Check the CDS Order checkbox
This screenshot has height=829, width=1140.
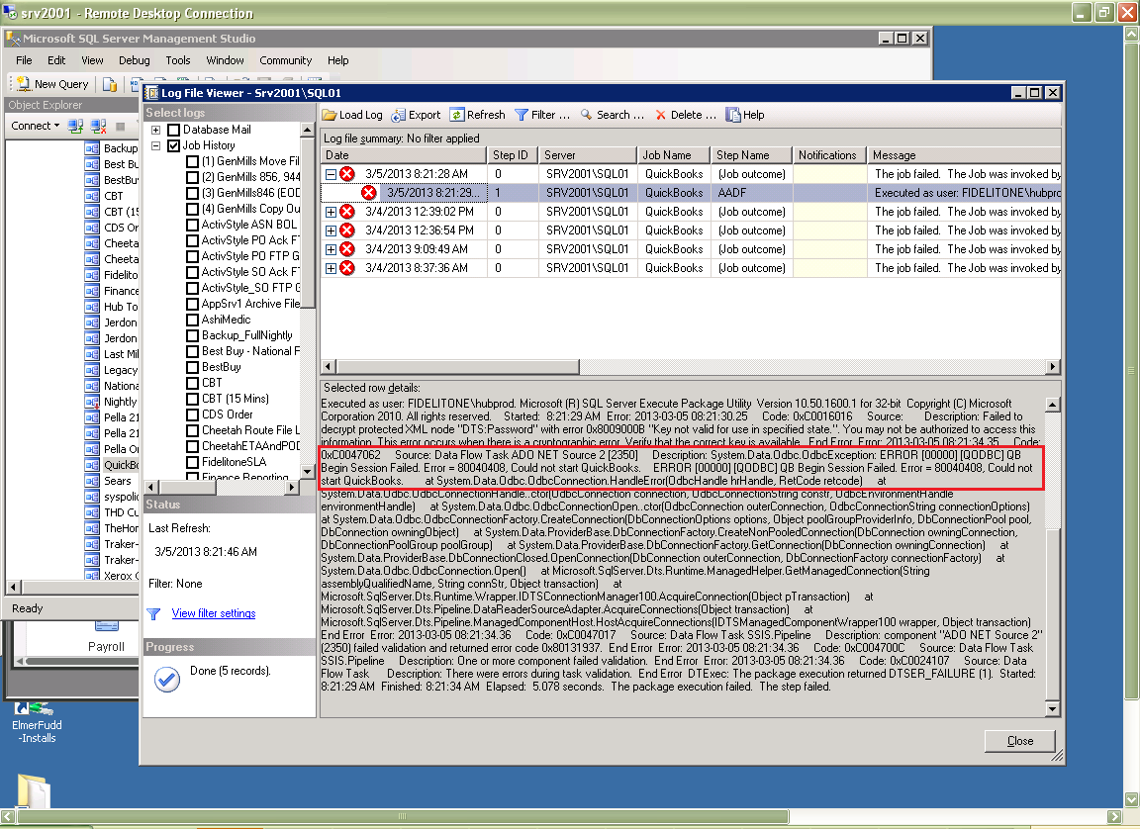[x=193, y=414]
